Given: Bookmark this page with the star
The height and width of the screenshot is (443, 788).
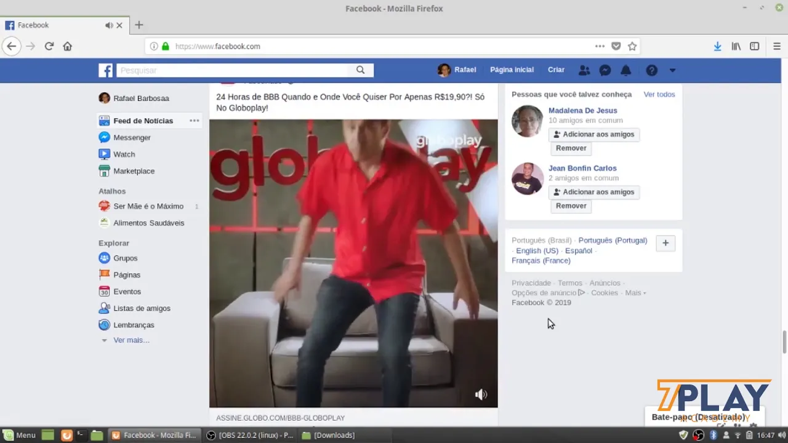Looking at the screenshot, I should 632,46.
